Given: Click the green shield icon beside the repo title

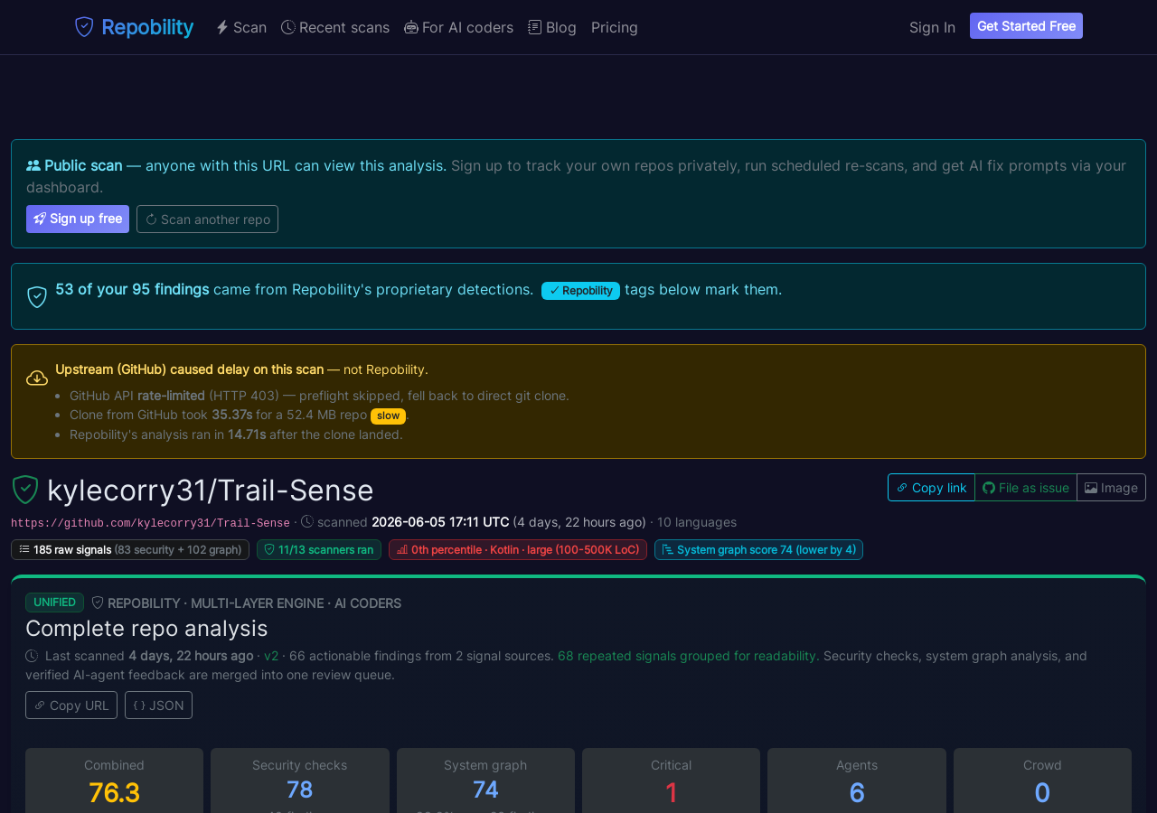Looking at the screenshot, I should point(24,490).
